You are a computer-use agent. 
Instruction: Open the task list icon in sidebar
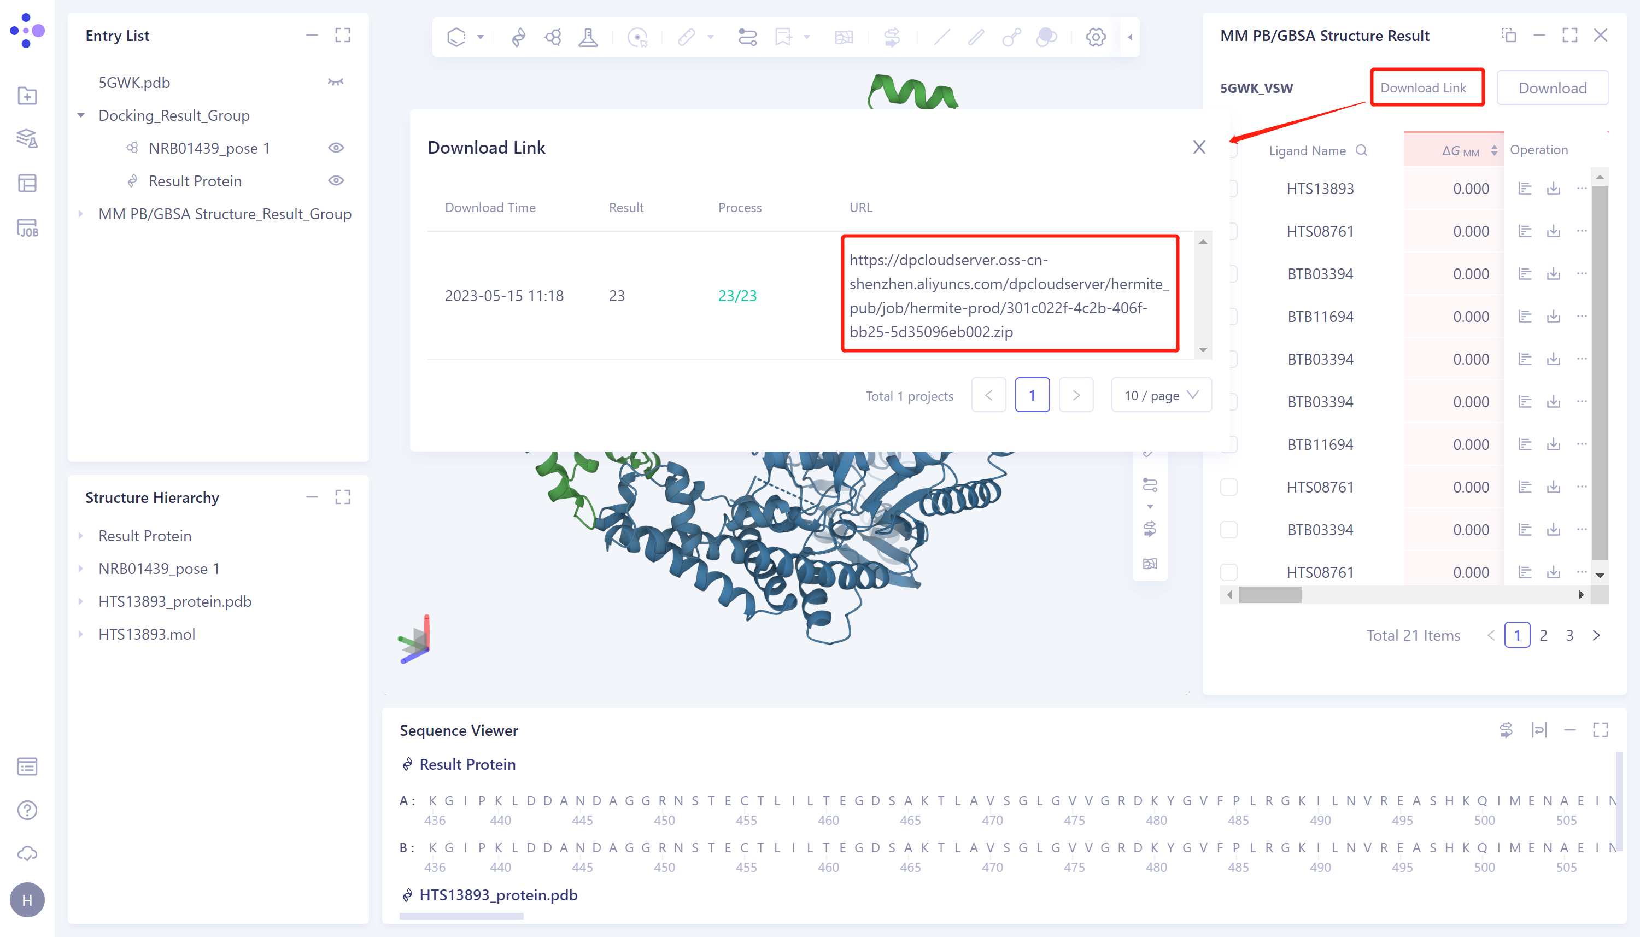click(x=27, y=766)
